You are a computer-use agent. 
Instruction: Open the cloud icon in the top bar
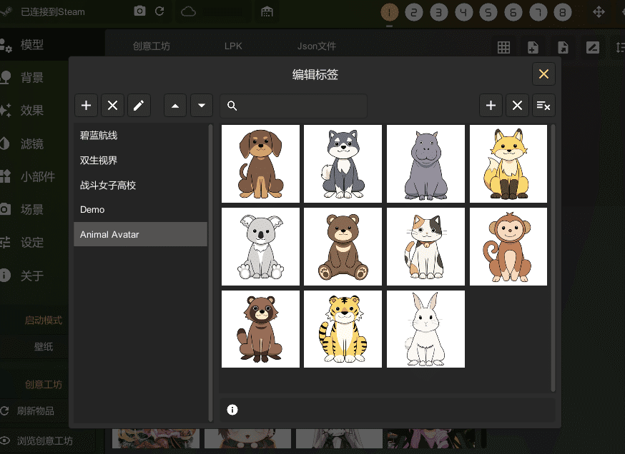(x=188, y=11)
